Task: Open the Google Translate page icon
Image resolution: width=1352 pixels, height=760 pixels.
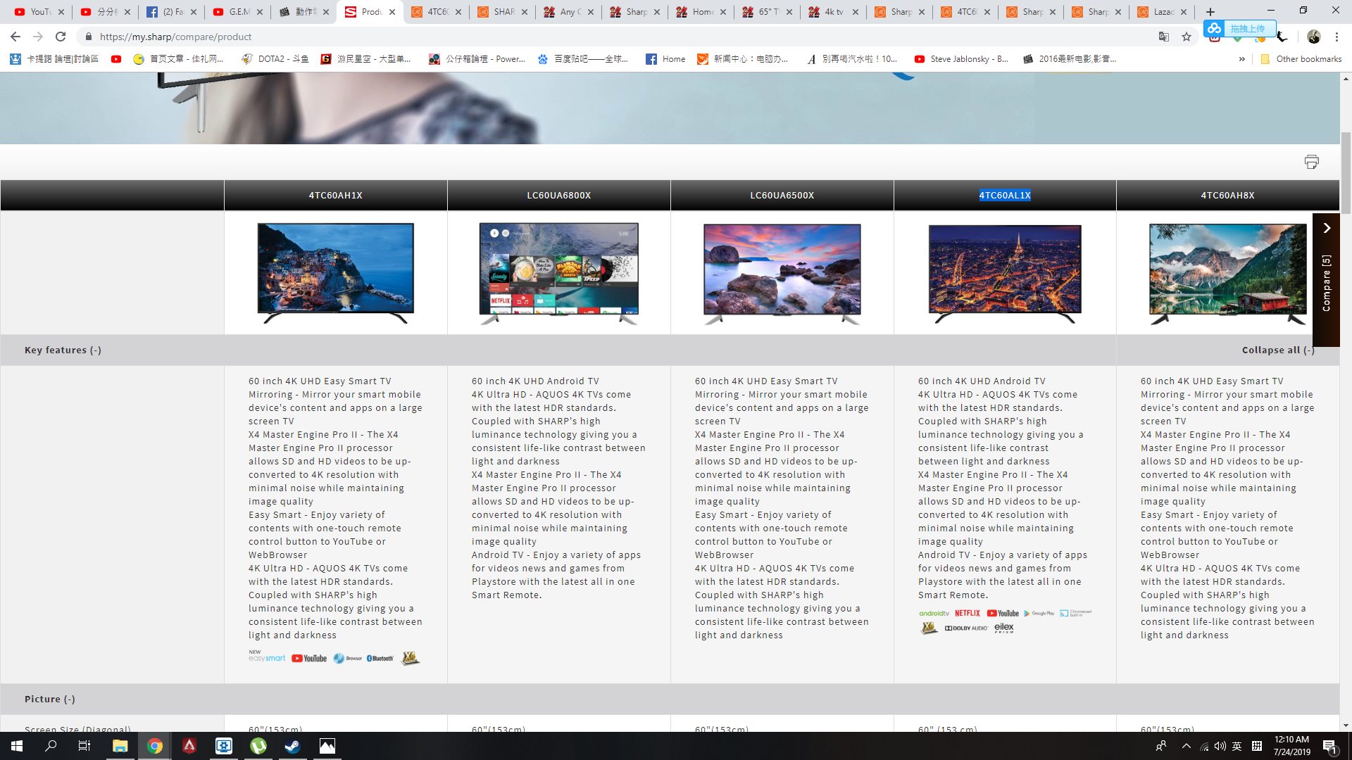Action: [1164, 37]
